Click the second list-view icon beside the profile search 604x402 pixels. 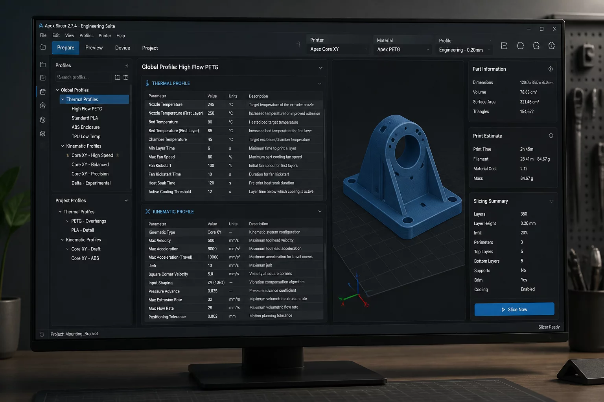(126, 78)
